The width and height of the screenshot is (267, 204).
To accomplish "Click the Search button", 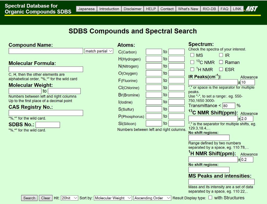I will (x=29, y=198).
